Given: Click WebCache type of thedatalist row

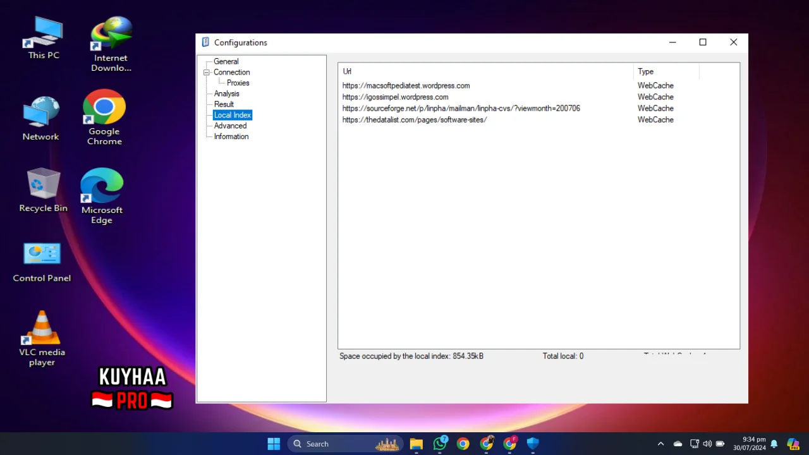Looking at the screenshot, I should tap(655, 119).
